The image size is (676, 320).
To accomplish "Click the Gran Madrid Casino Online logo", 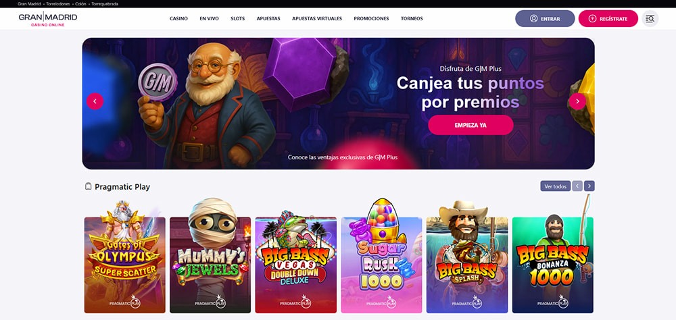I will pyautogui.click(x=48, y=20).
